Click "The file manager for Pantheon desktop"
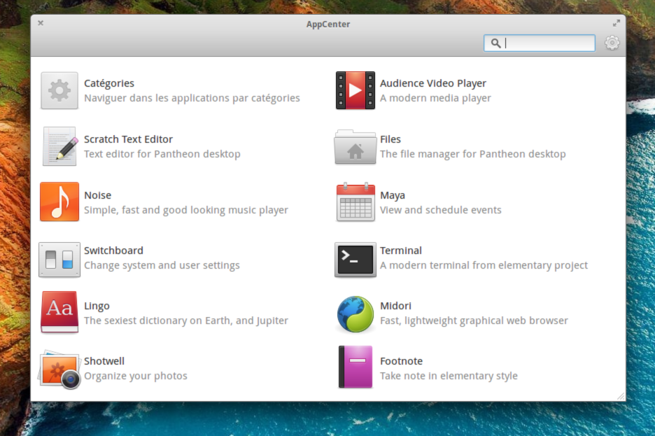The width and height of the screenshot is (655, 436). point(473,154)
